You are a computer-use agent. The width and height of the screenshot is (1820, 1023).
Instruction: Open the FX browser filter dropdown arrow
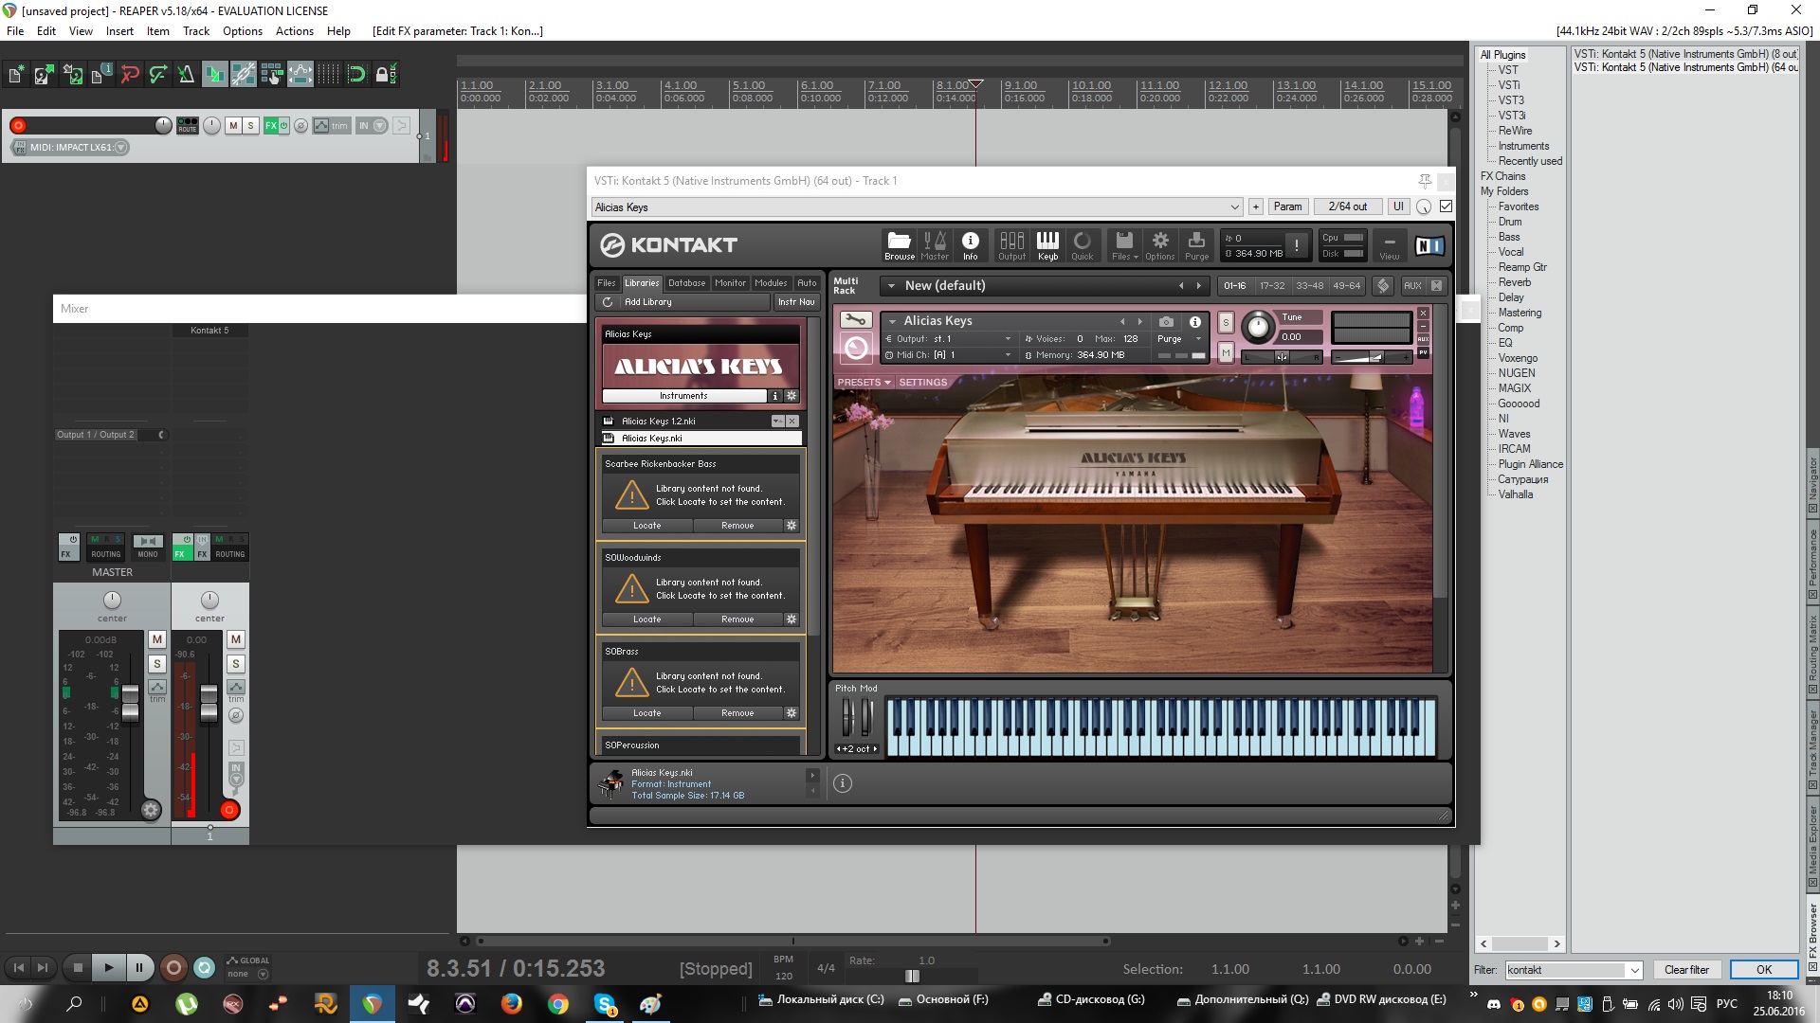click(x=1634, y=970)
